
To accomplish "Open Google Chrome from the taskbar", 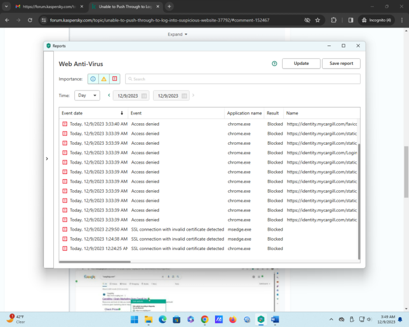I will [x=204, y=319].
